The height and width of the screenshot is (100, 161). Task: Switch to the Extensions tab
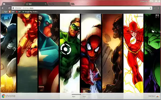coord(13,4)
